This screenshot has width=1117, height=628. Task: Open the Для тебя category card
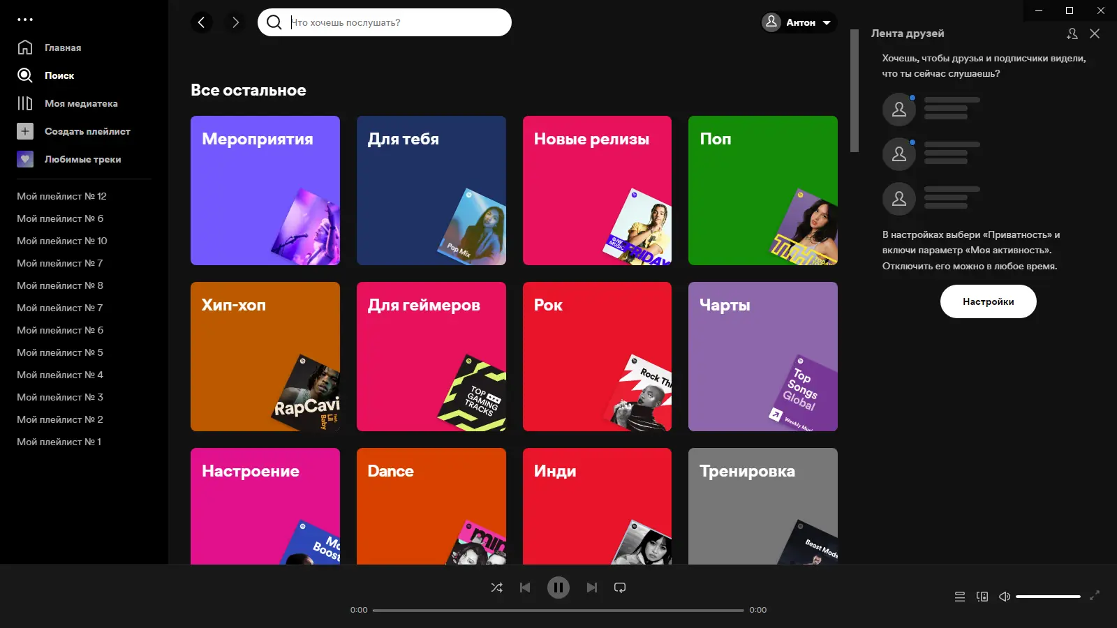[431, 190]
